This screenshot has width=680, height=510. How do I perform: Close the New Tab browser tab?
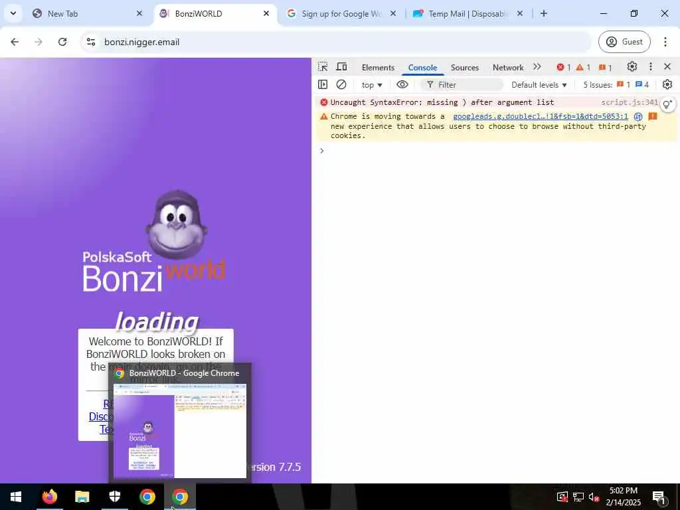coord(139,13)
